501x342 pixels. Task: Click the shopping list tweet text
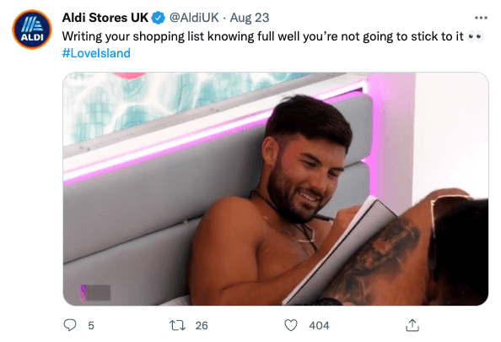pos(262,37)
